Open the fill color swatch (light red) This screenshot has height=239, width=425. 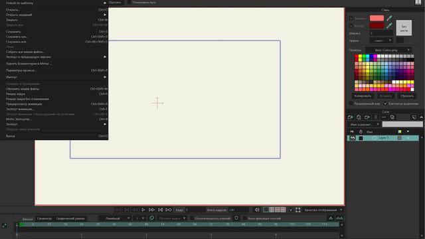[377, 18]
